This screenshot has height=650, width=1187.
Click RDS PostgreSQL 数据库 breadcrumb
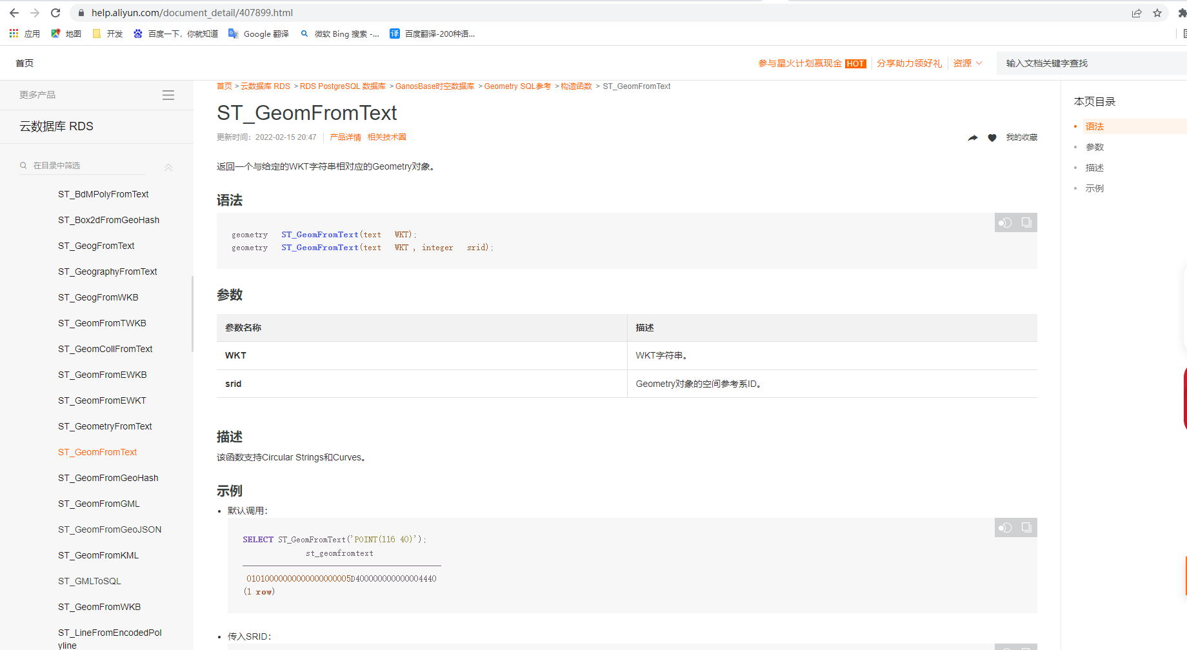[343, 86]
